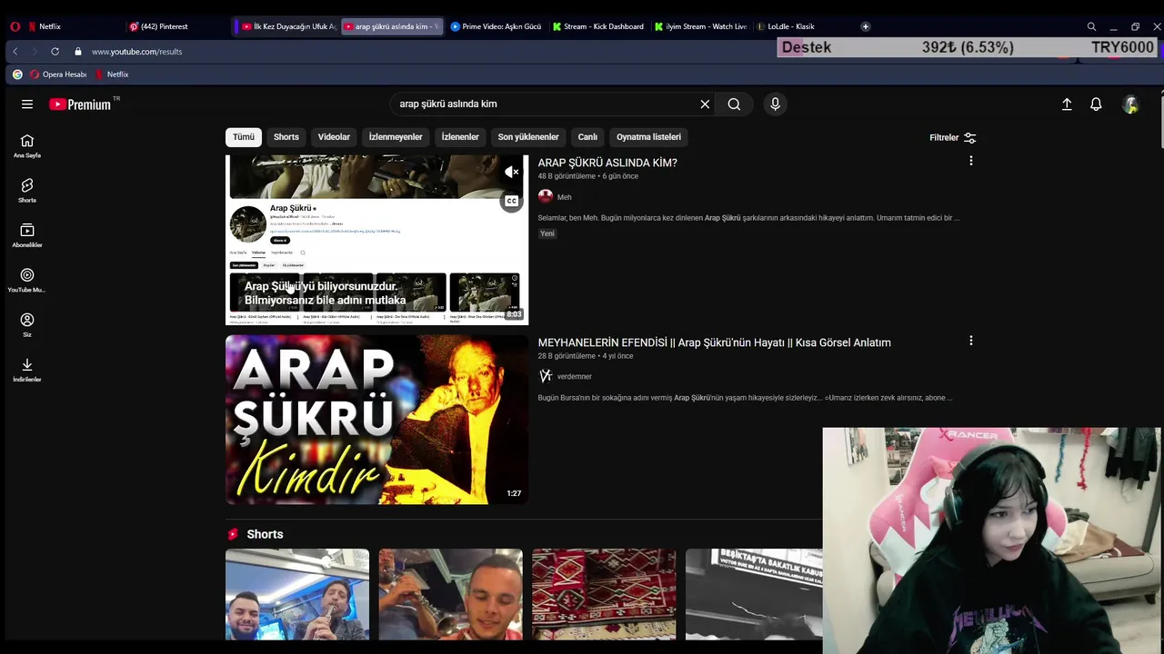Select the Oynatma listeleri filter chip

[648, 137]
